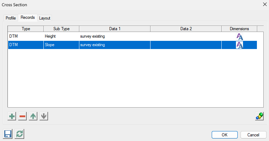Select the DTM Height record row
The image size is (269, 141).
(x=132, y=36)
